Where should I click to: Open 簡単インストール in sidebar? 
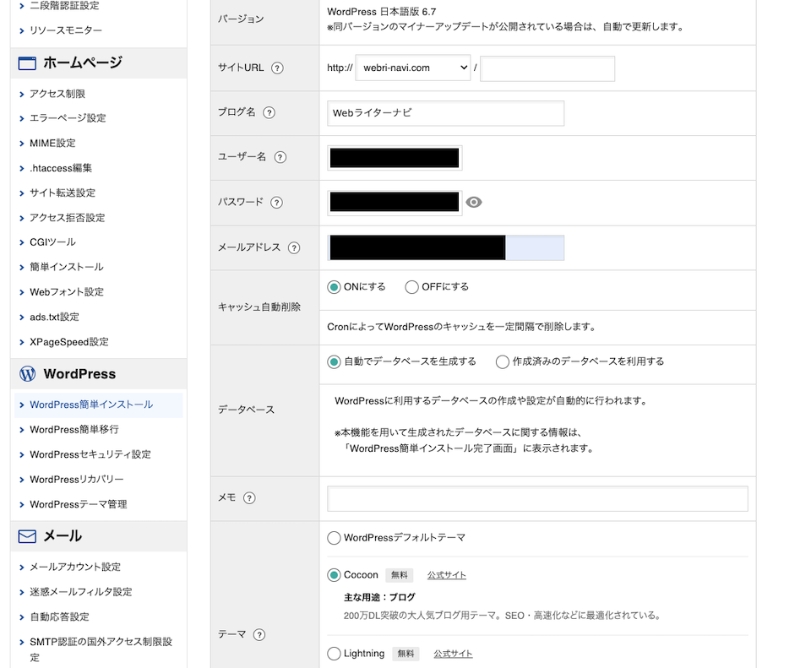[67, 267]
